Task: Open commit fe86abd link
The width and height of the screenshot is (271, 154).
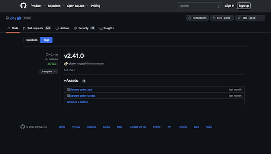Action: pos(52,59)
